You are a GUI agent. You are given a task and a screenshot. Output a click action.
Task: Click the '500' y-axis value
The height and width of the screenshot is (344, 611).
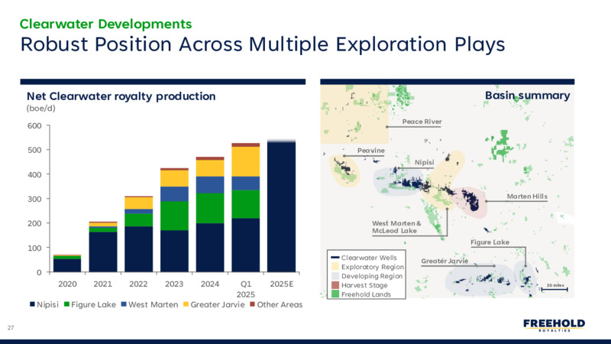tap(34, 150)
